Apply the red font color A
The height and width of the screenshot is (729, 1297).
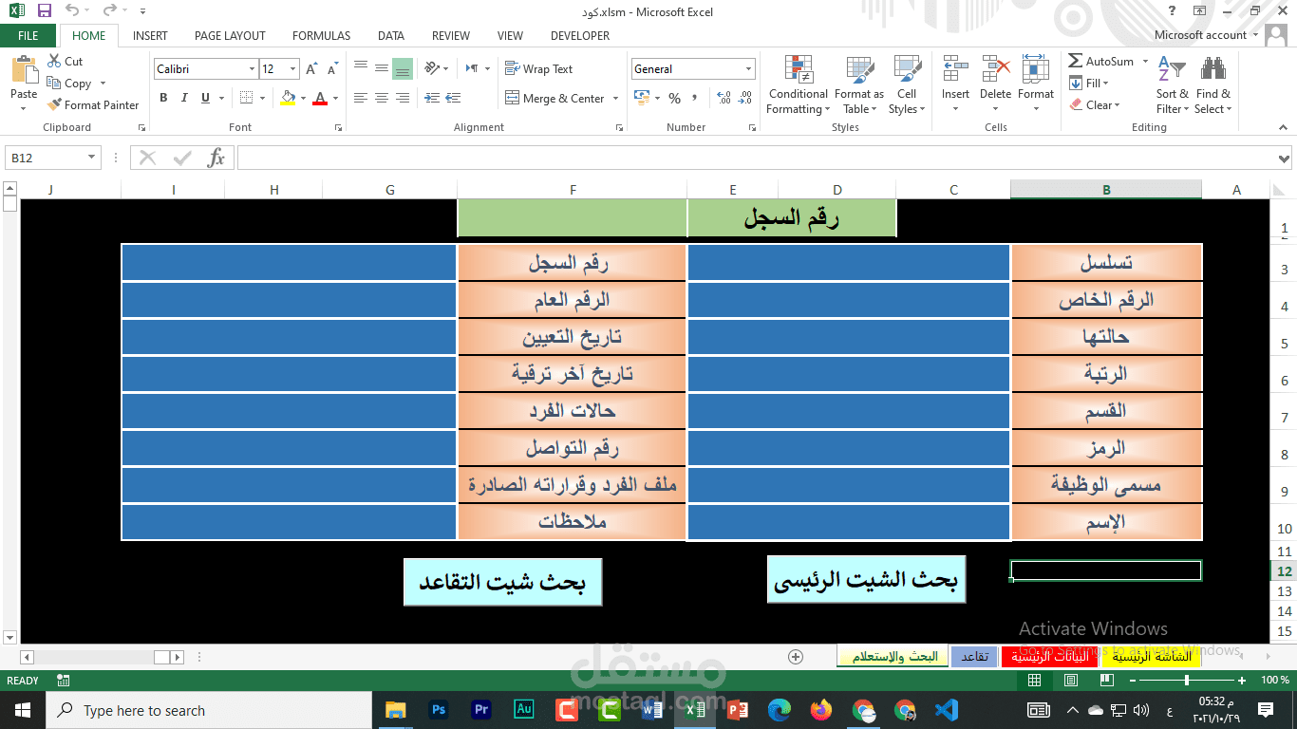click(320, 98)
